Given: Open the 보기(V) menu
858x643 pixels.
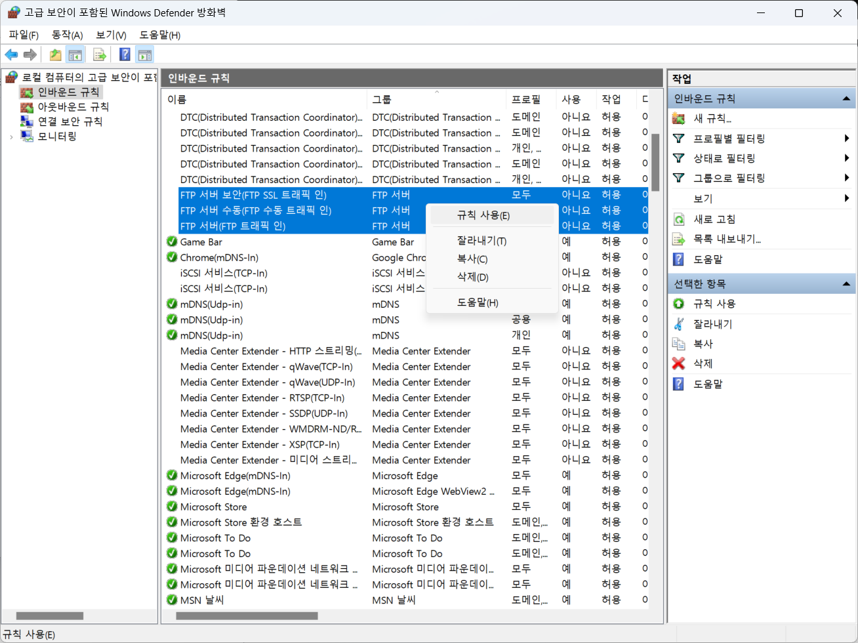Looking at the screenshot, I should click(x=111, y=35).
